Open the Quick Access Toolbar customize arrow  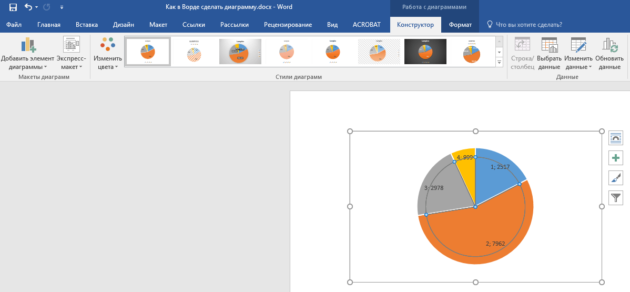tap(62, 7)
